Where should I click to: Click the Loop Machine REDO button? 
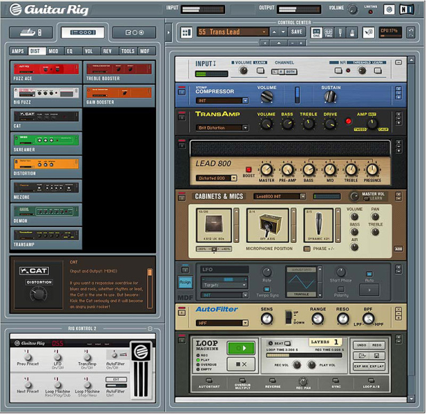(x=377, y=345)
